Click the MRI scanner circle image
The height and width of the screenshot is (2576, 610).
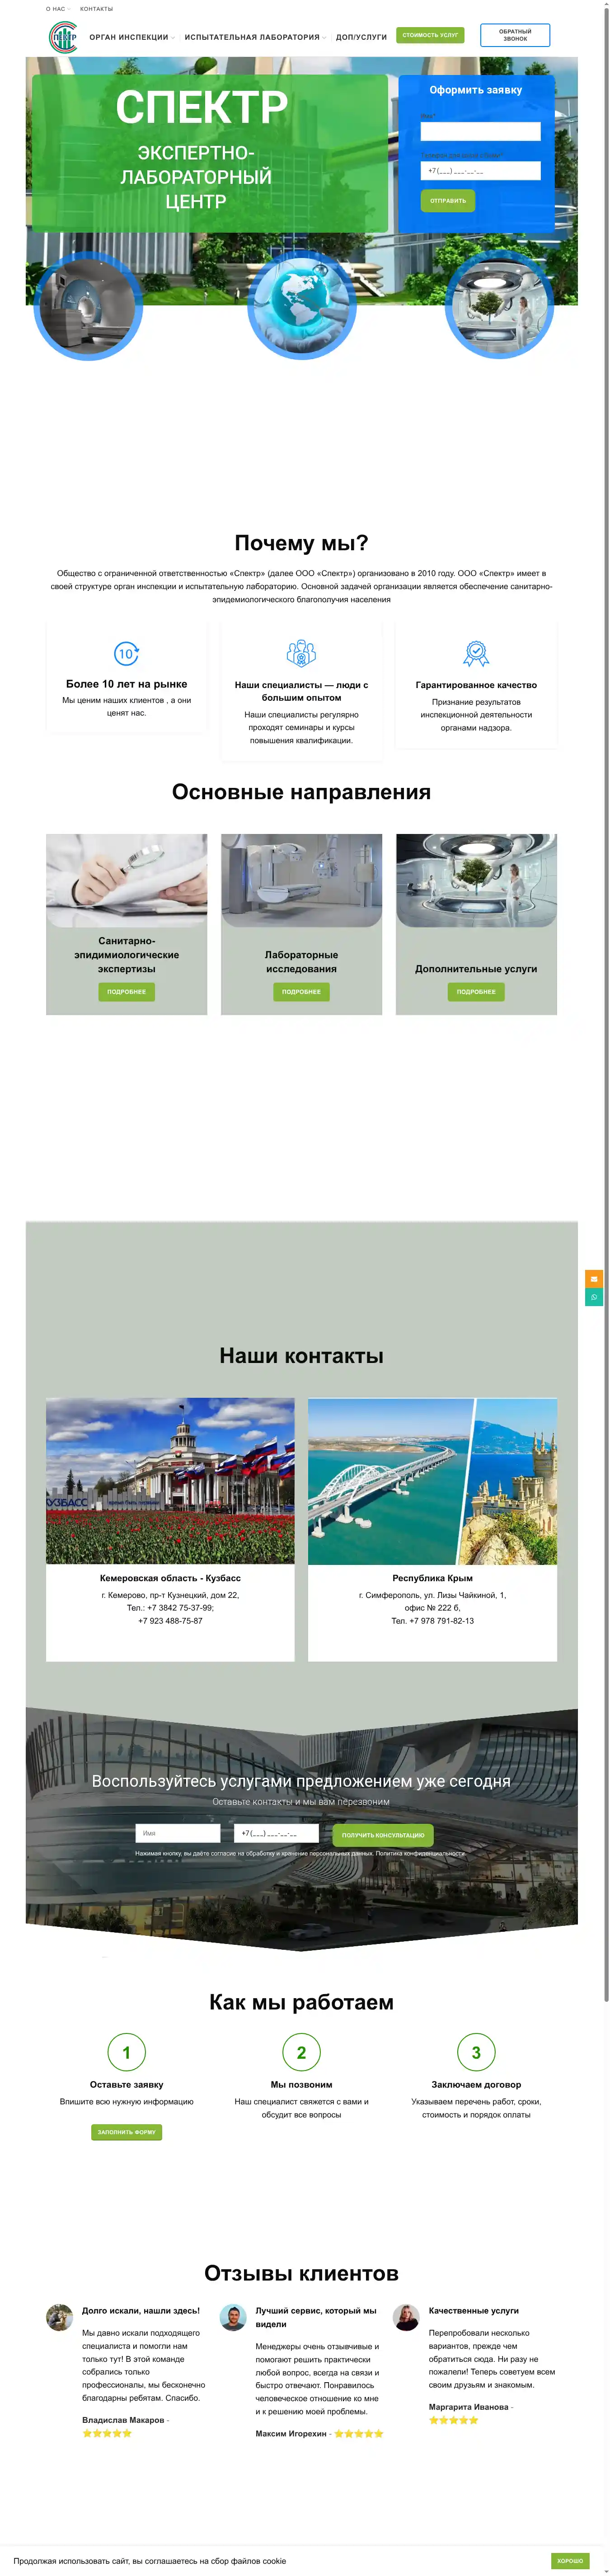(x=88, y=306)
